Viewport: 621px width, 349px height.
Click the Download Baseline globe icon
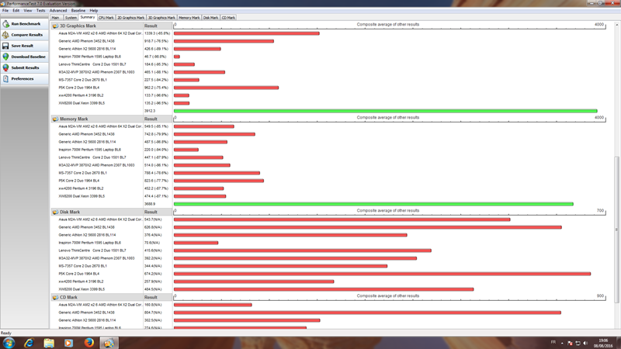click(x=5, y=57)
